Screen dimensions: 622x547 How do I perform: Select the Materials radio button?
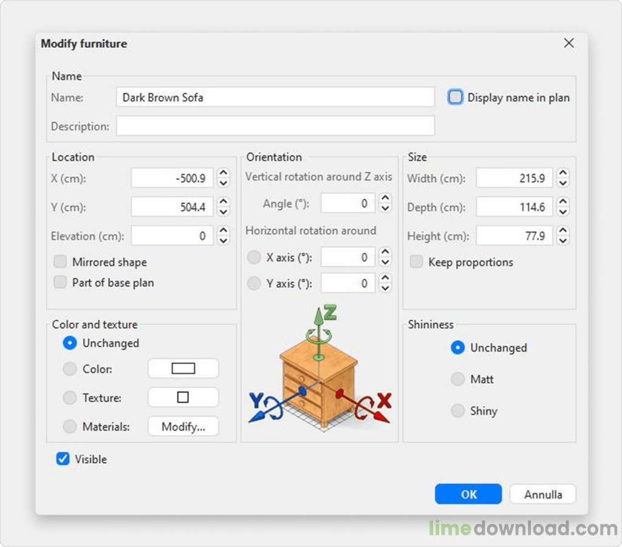70,427
